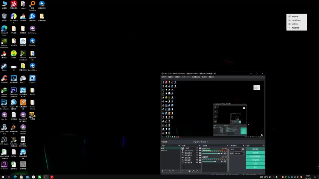Mute the Desktop Audio channel speaker icon
319x179 pixels.
pyautogui.click(x=222, y=161)
